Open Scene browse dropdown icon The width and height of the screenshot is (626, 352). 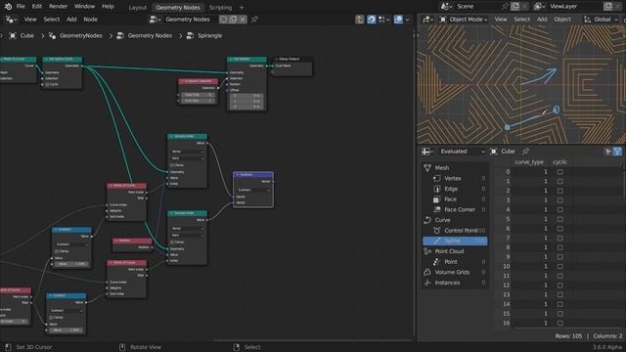pos(446,7)
